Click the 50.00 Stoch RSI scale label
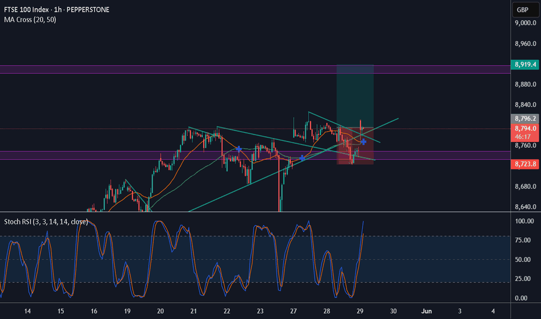Viewport: 541px width, 319px height. click(522, 260)
